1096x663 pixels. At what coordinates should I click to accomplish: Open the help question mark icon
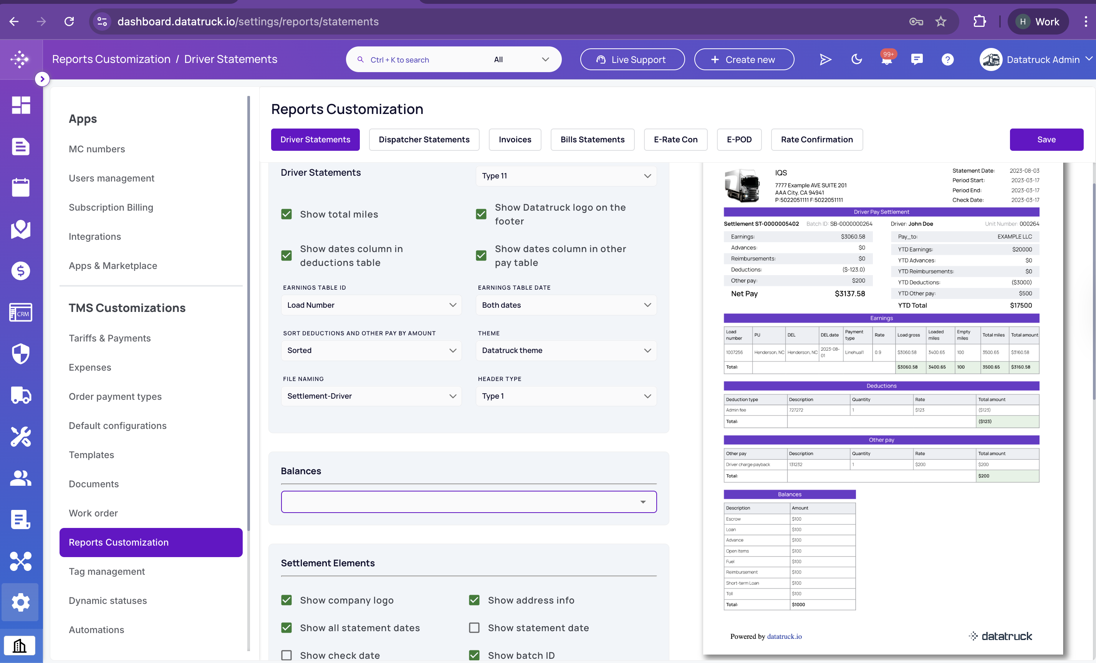point(947,59)
